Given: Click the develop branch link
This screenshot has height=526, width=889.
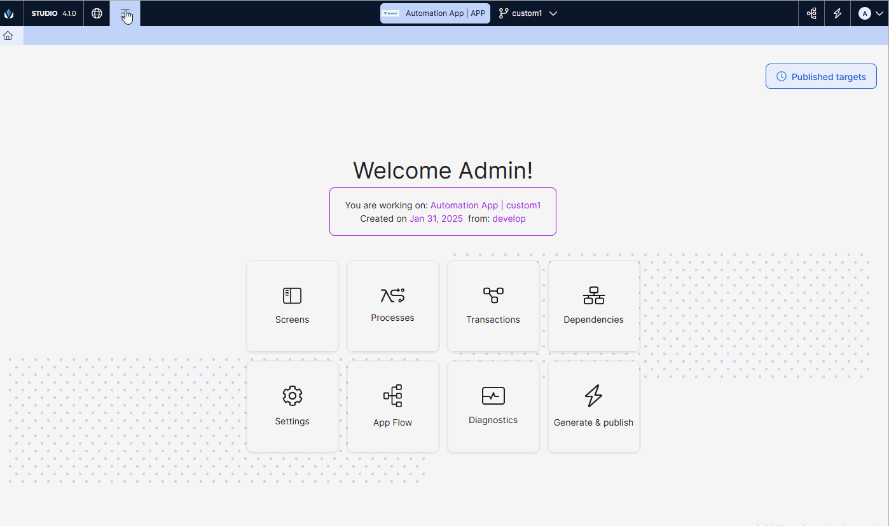Looking at the screenshot, I should pos(509,219).
